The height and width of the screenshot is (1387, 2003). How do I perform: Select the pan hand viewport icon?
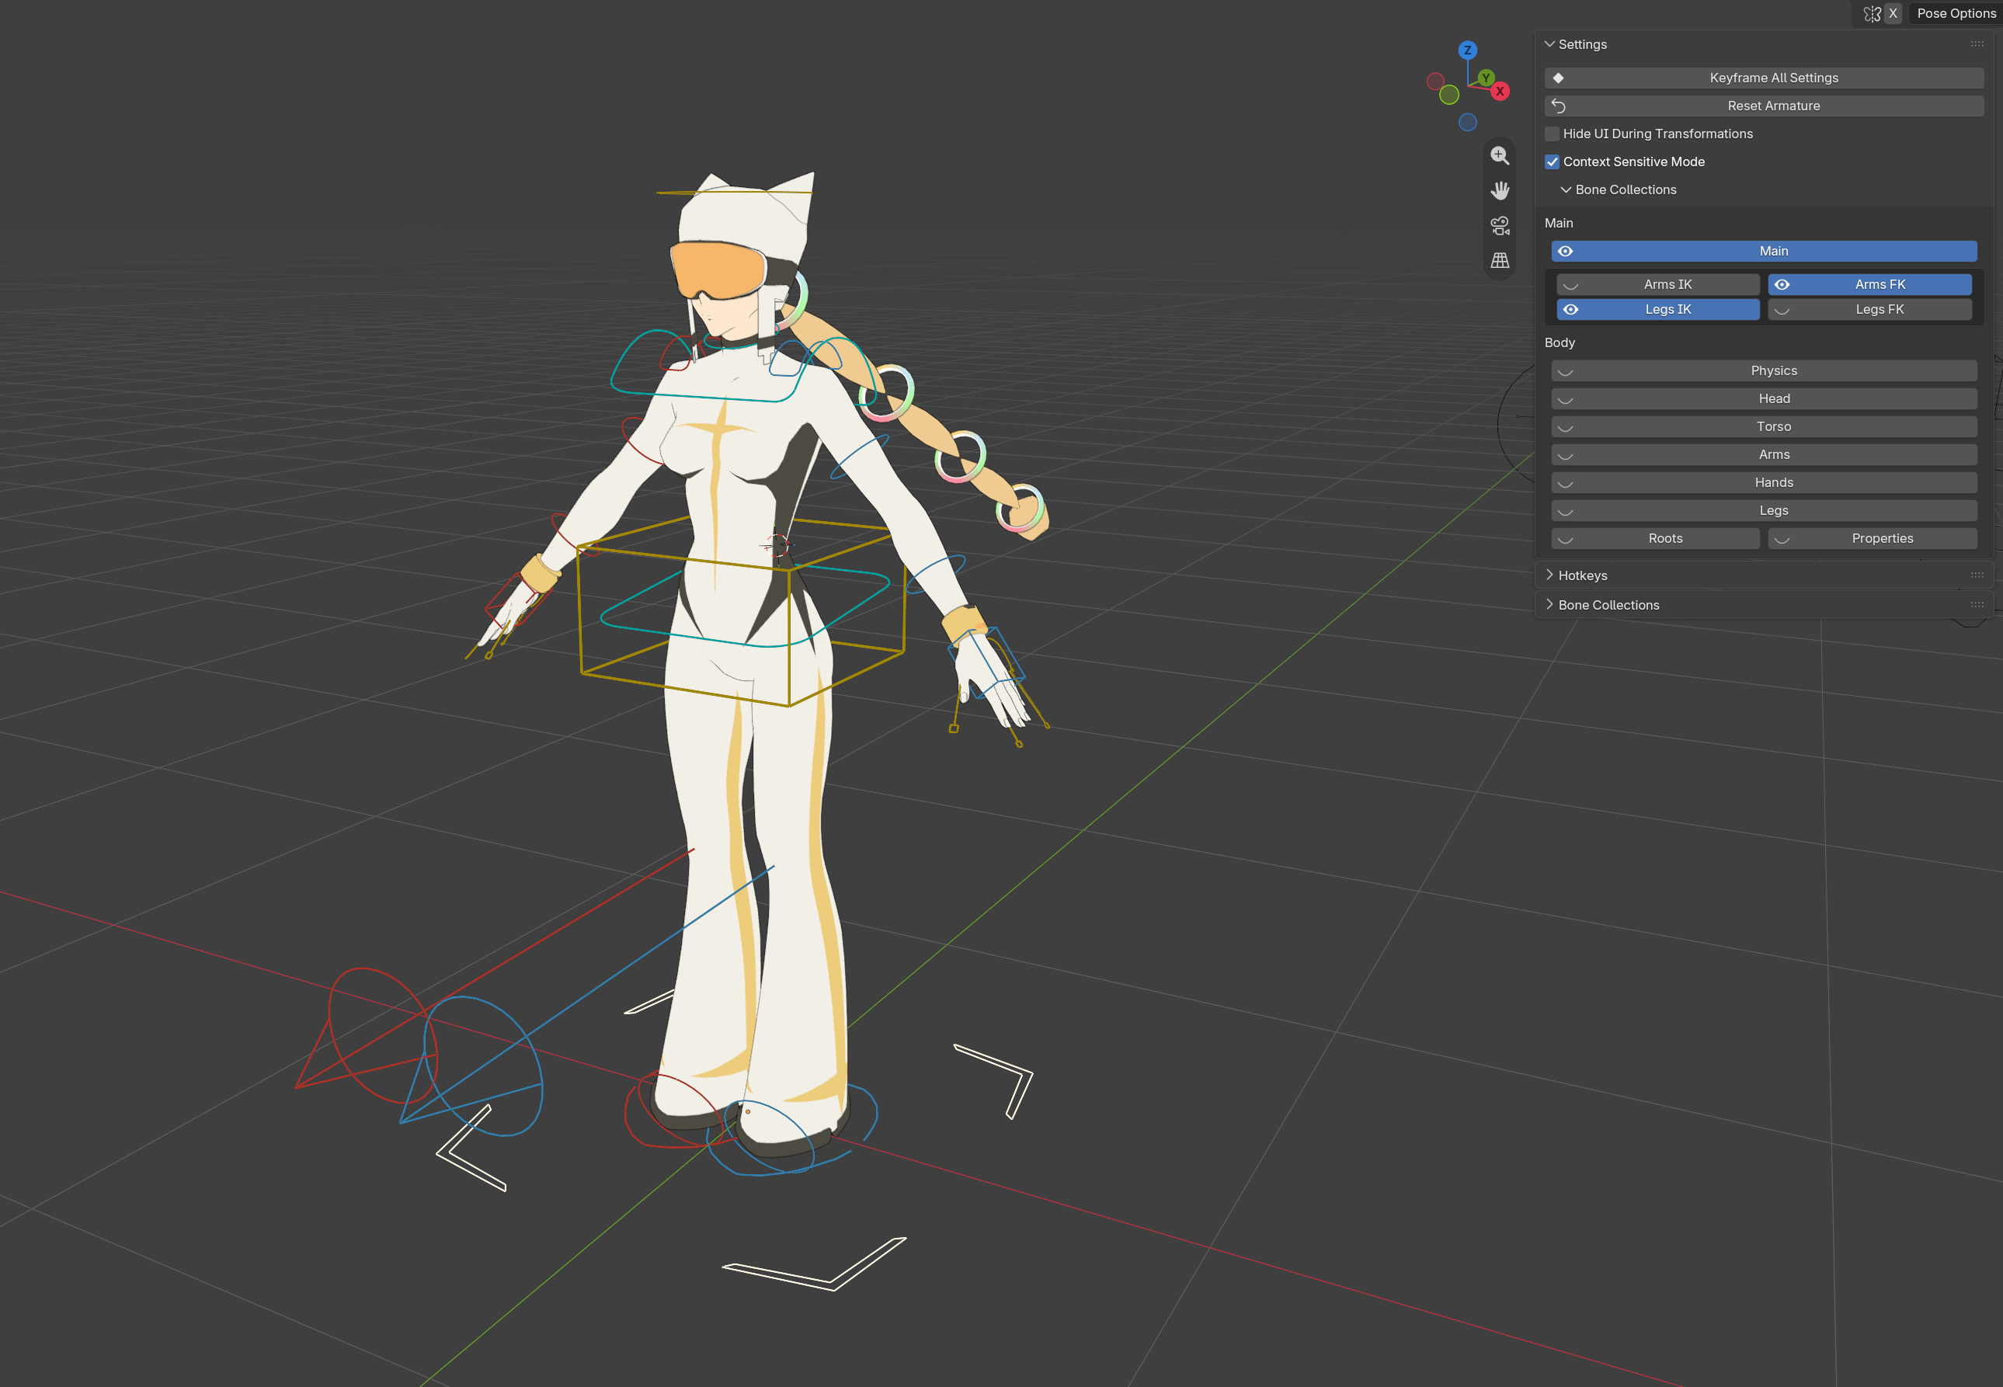(x=1499, y=190)
